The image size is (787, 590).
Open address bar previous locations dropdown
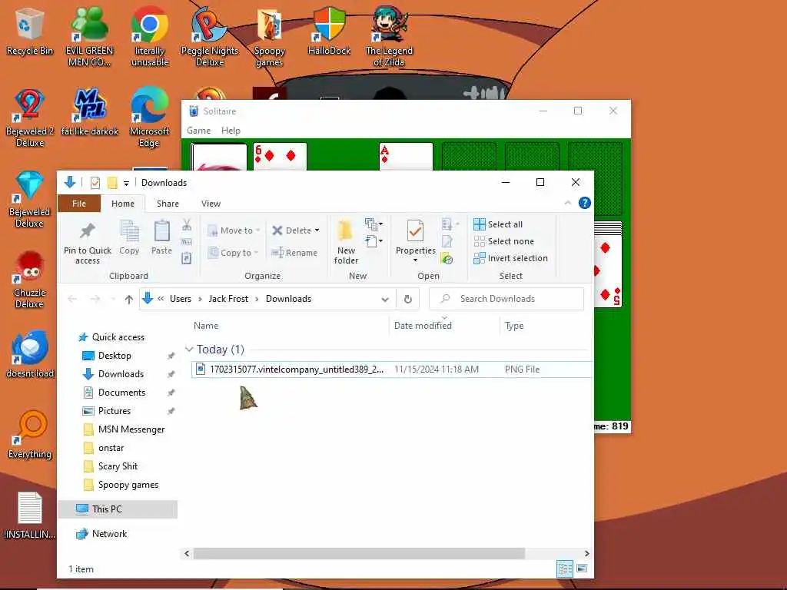(x=385, y=299)
